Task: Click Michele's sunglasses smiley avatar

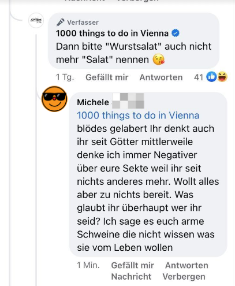Action: coord(54,99)
